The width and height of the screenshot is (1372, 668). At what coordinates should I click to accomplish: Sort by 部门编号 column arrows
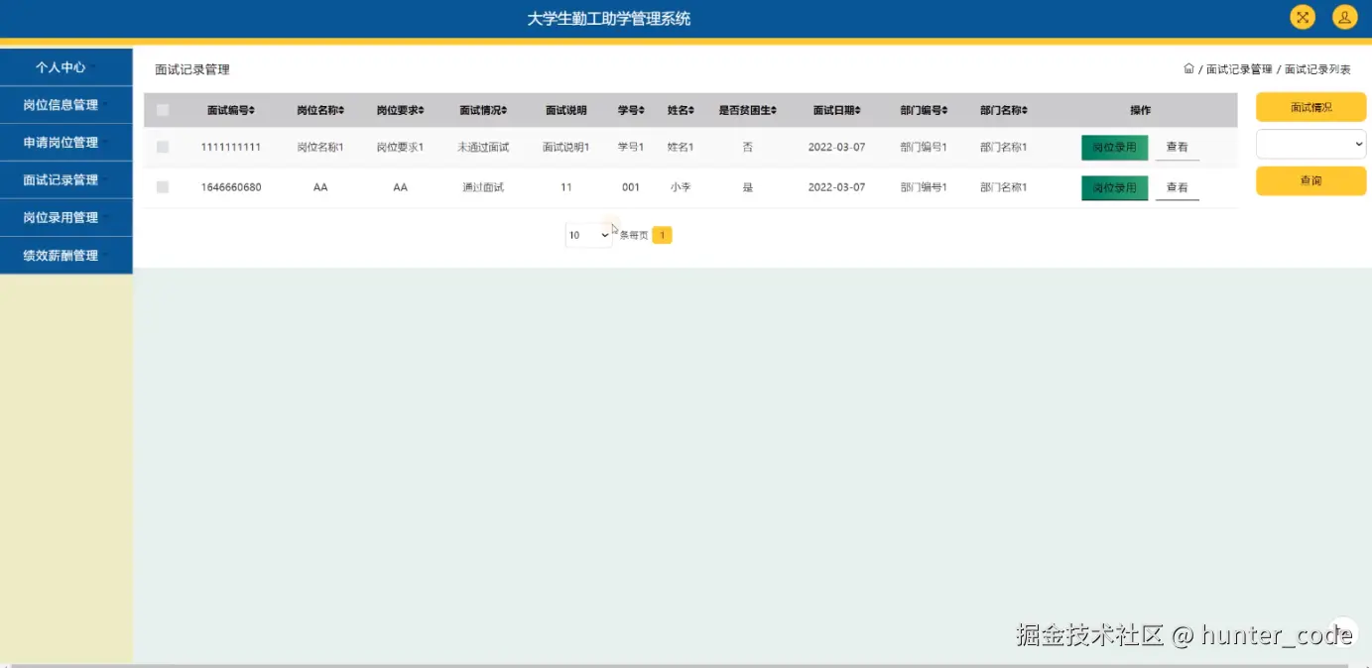click(945, 110)
